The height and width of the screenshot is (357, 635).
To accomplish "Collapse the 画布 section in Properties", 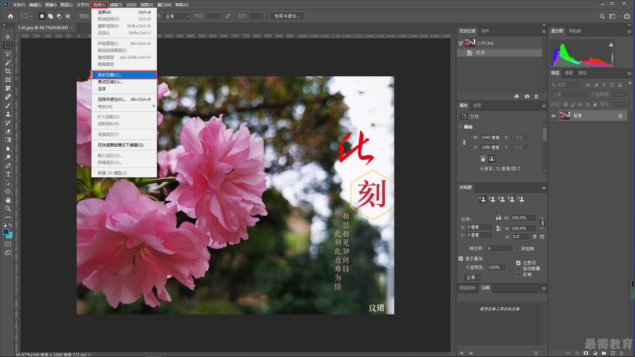I will click(x=460, y=127).
